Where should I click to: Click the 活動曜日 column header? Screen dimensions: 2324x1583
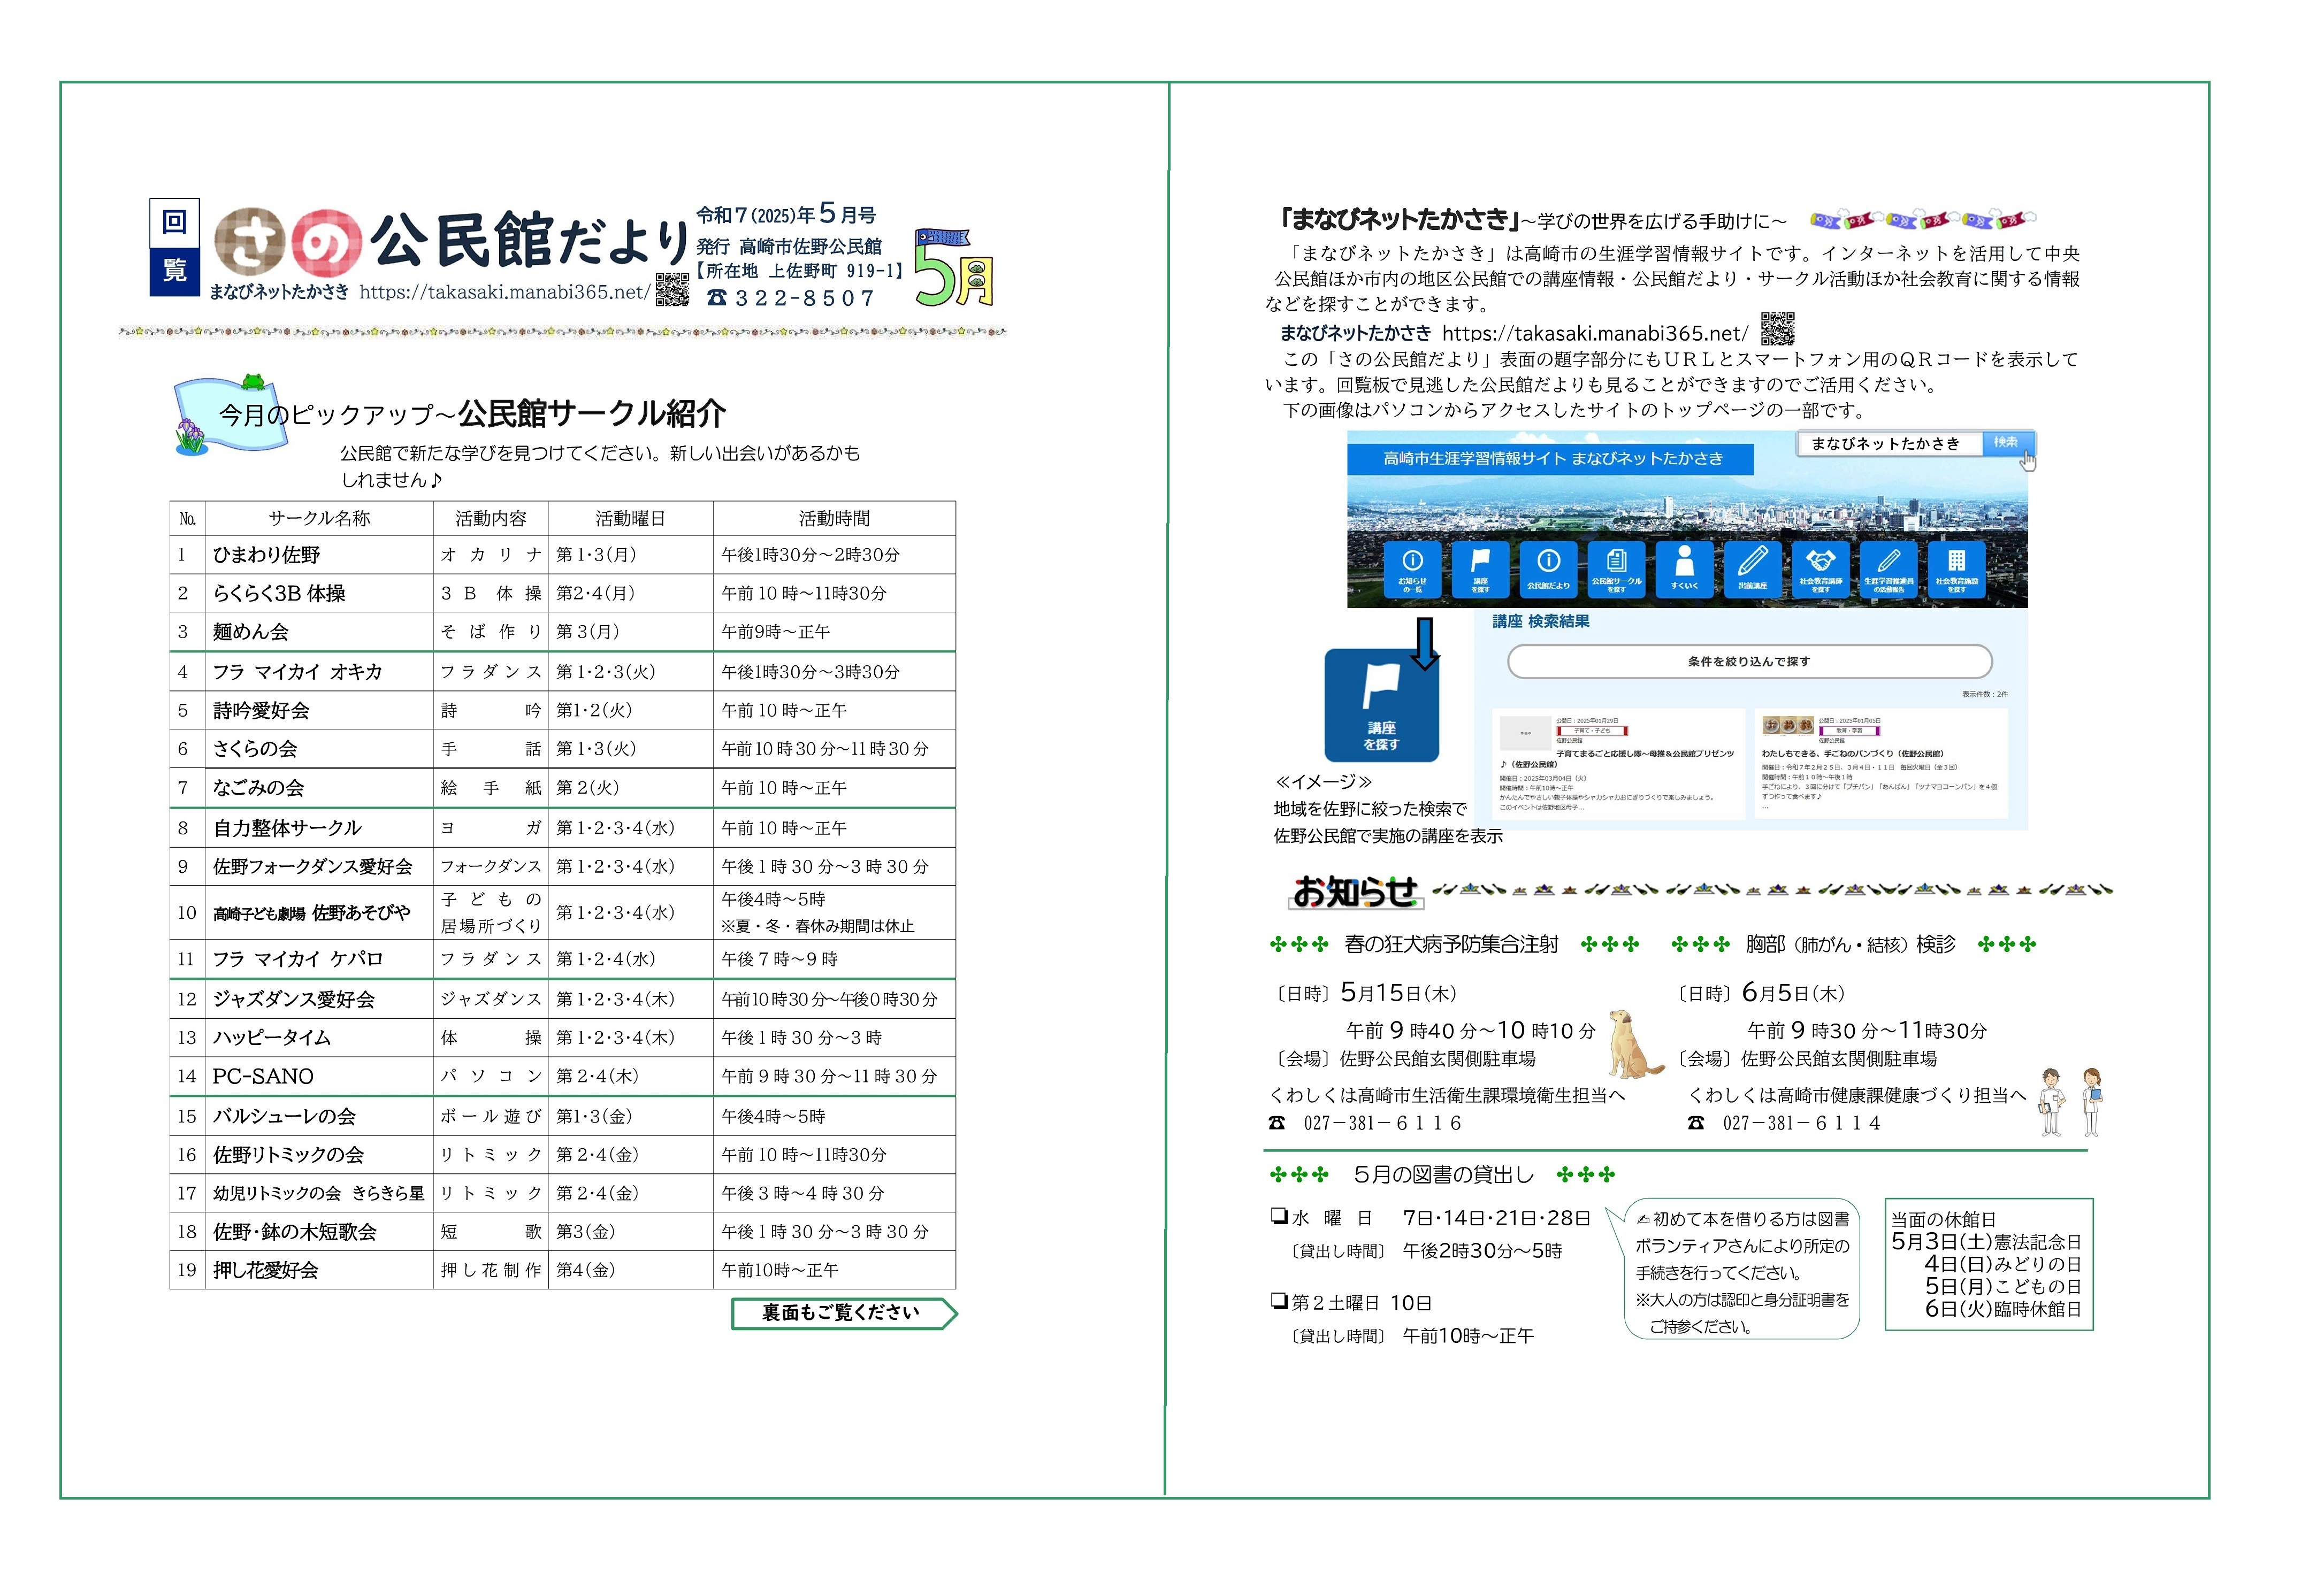click(x=630, y=518)
